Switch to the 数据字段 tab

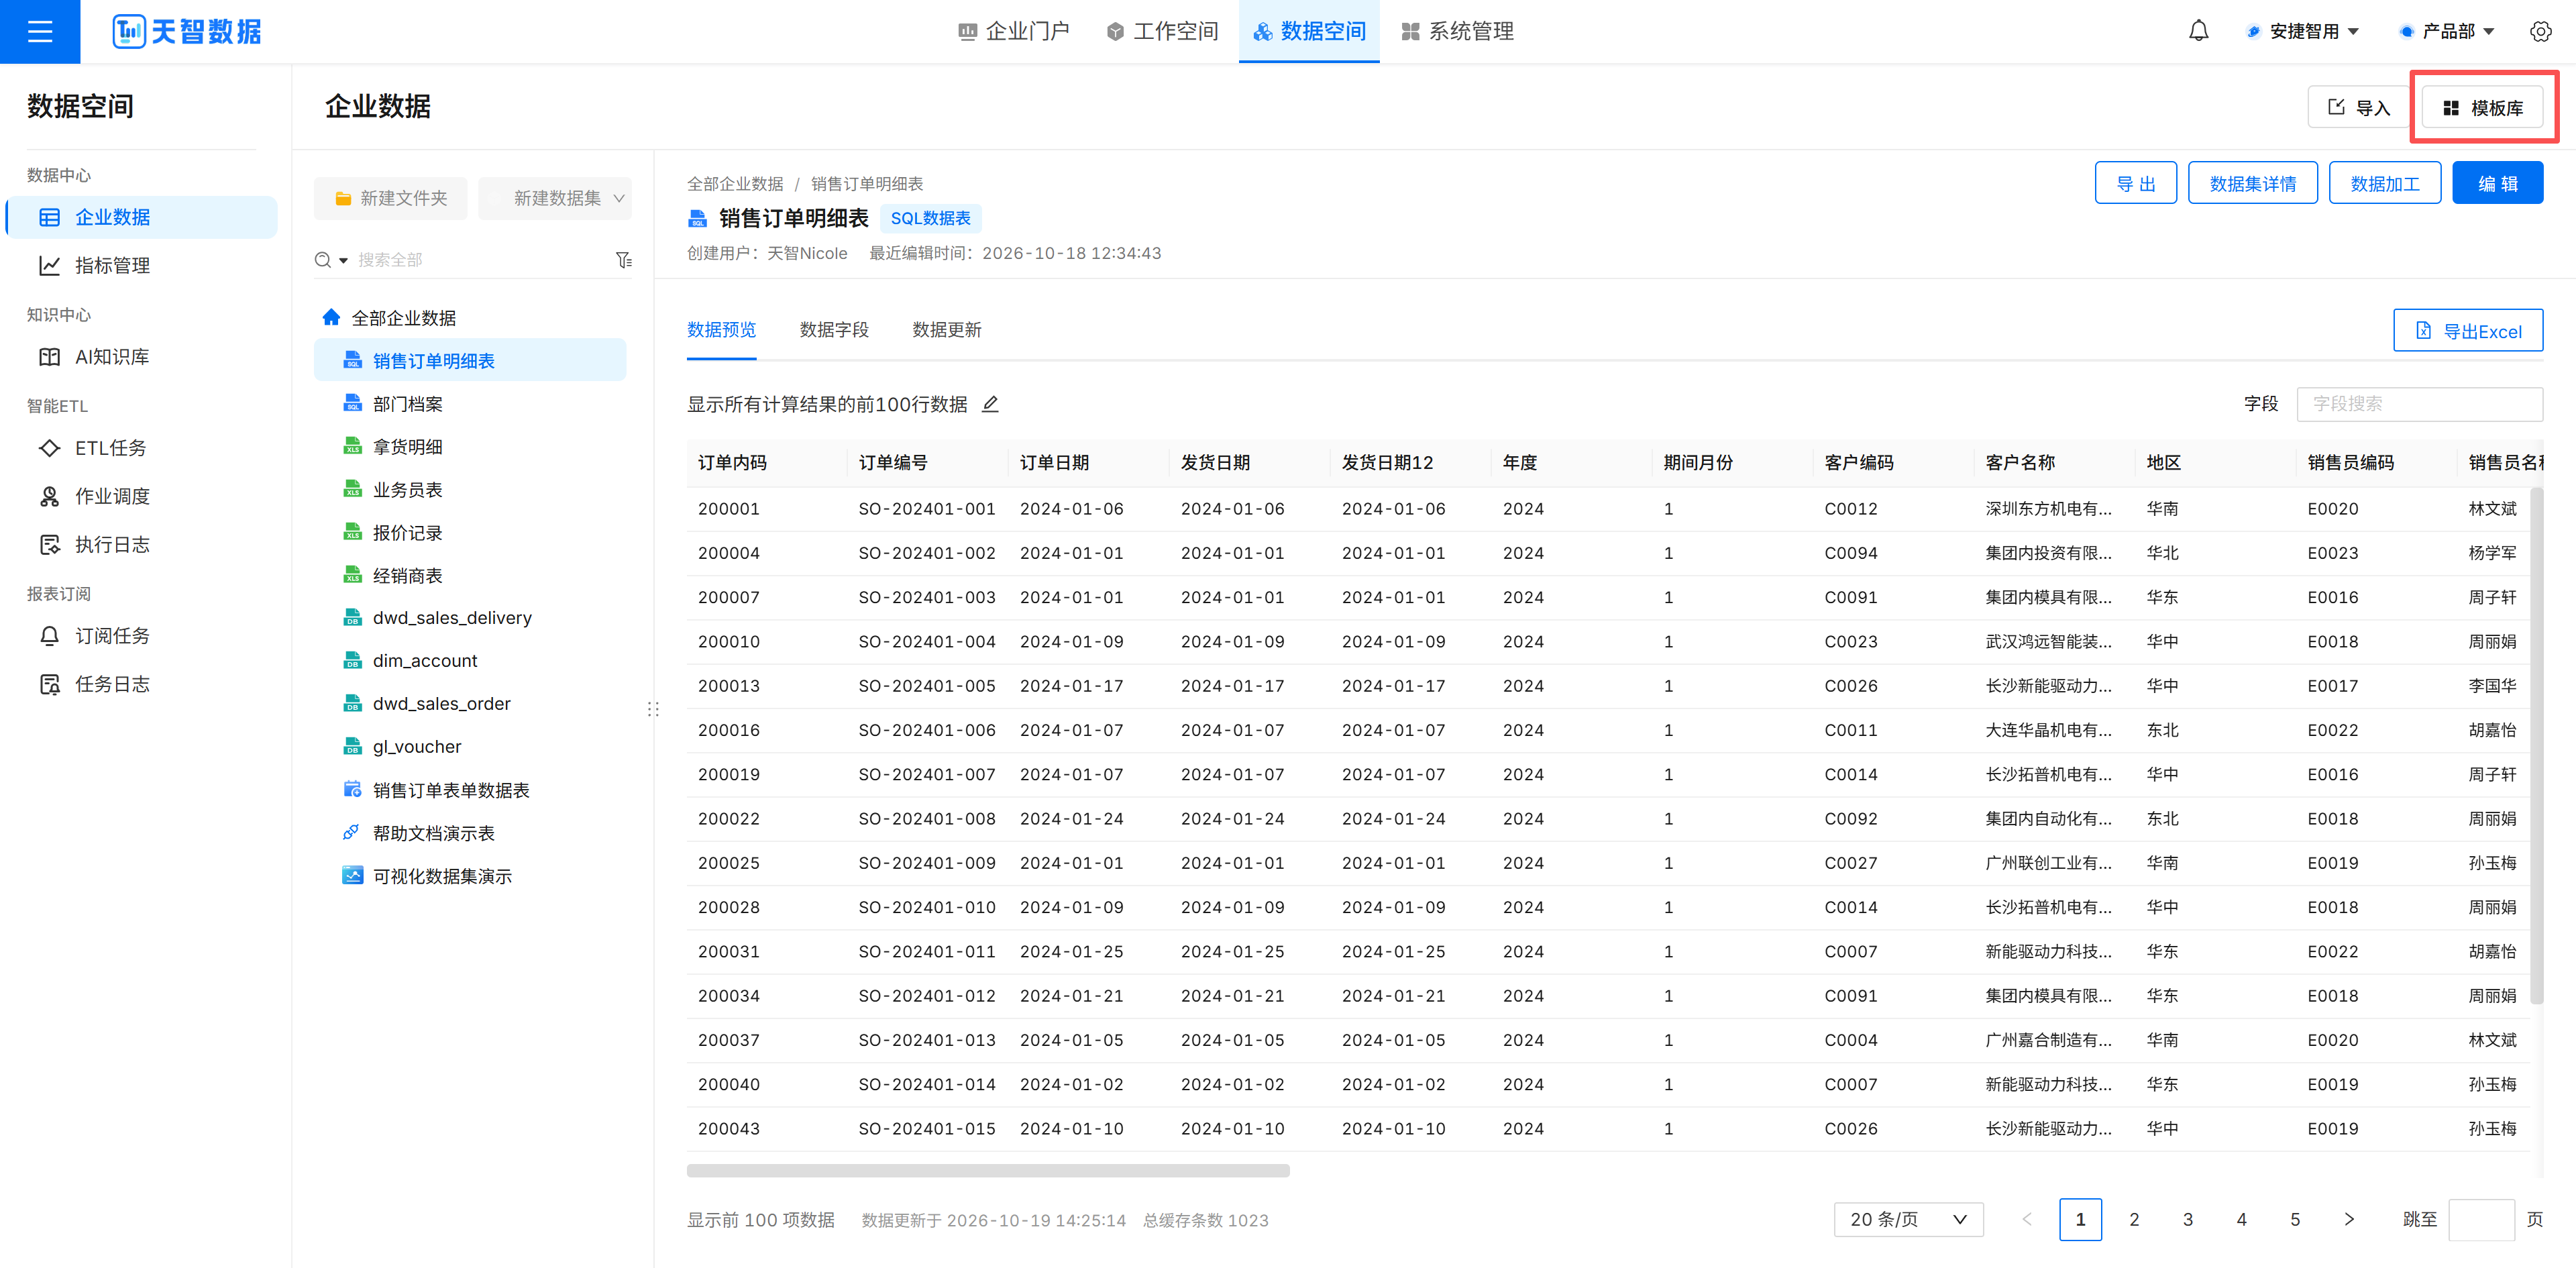pos(834,330)
